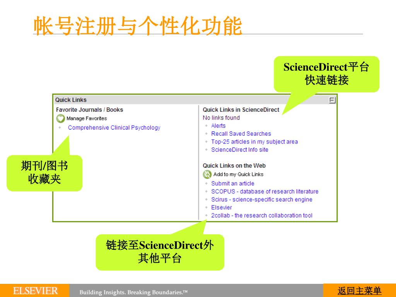Click Add to my Quick Links text
396x297 pixels.
pos(238,174)
